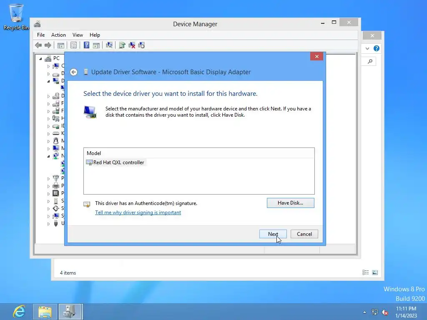This screenshot has height=320, width=427.
Task: Go back using the wizard's round back arrow
Action: (x=73, y=72)
